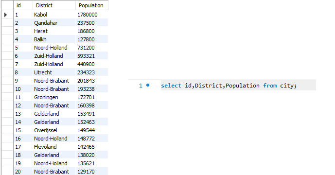Select the Qandahar district cell
The width and height of the screenshot is (335, 175).
pyautogui.click(x=54, y=23)
